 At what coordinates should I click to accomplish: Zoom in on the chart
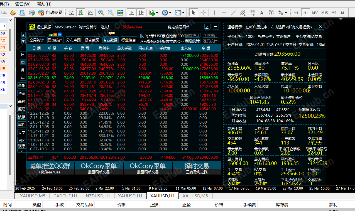pyautogui.click(x=101, y=13)
